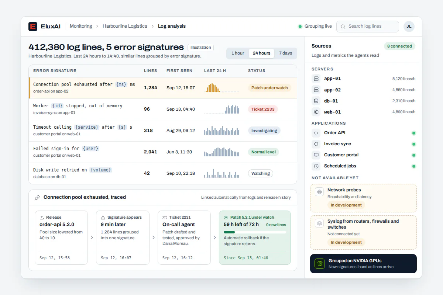This screenshot has width=443, height=295.
Task: Click the EluxAI logo icon
Action: point(33,27)
